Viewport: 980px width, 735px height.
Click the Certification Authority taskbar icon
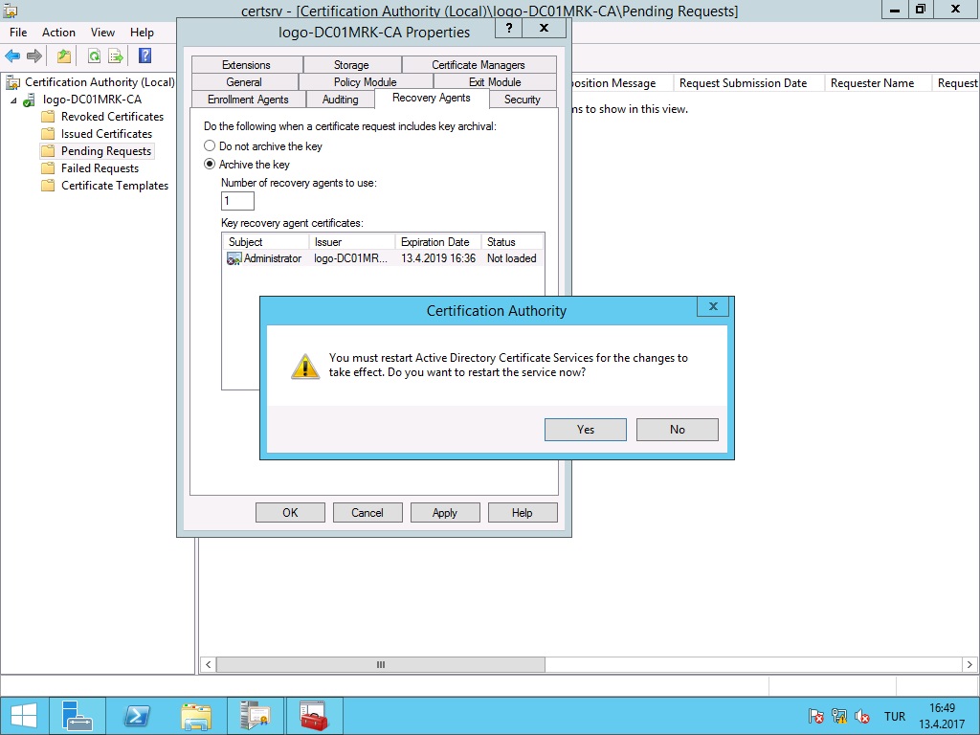255,716
